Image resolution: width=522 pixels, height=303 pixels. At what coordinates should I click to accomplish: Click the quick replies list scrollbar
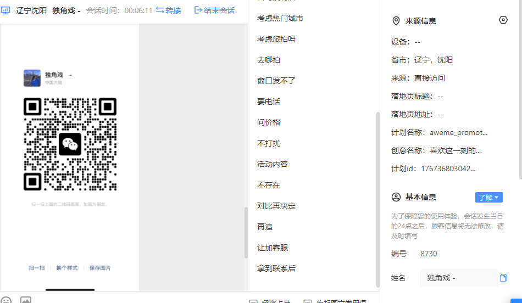[378, 200]
